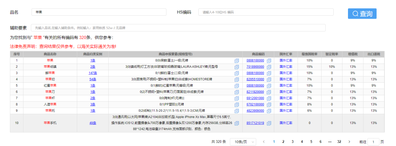Open 国外汇率 link in 苹果纸镇 row
This screenshot has height=146, width=396.
(286, 67)
